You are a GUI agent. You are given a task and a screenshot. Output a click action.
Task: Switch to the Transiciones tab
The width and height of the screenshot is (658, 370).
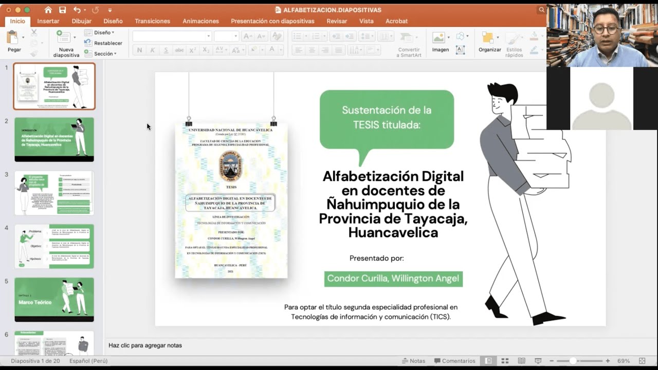click(152, 21)
